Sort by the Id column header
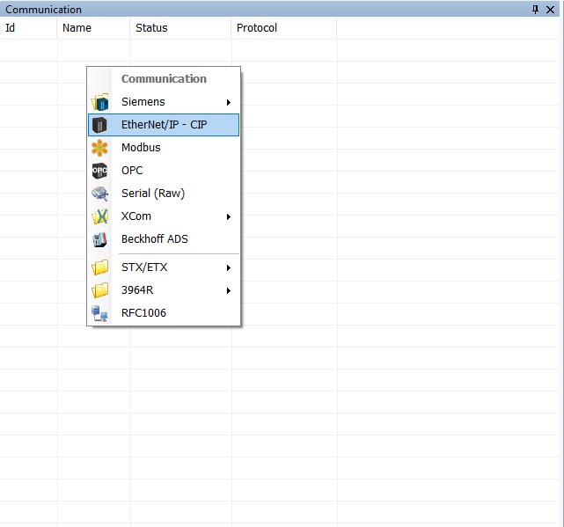The width and height of the screenshot is (564, 527). click(28, 27)
